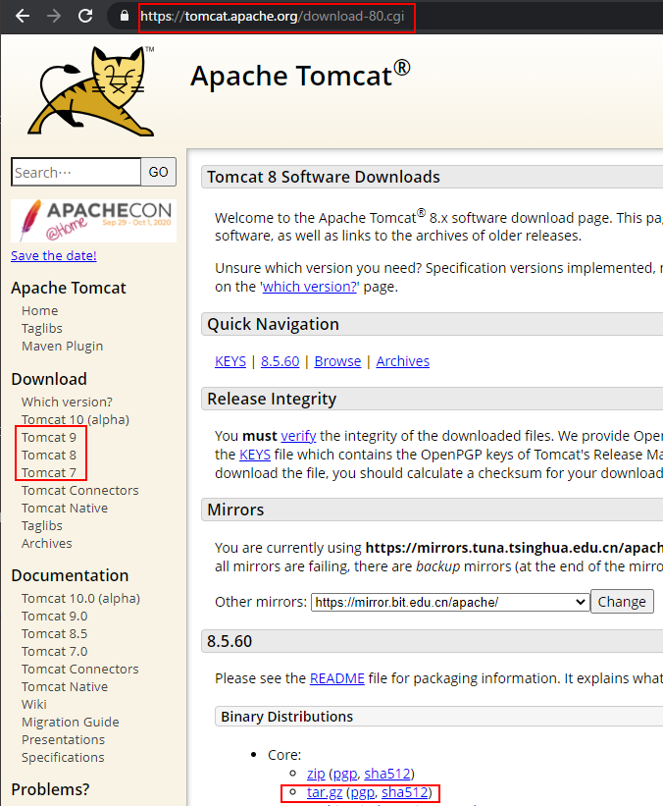
Task: Open Tomcat Native in Documentation section
Action: click(x=65, y=687)
